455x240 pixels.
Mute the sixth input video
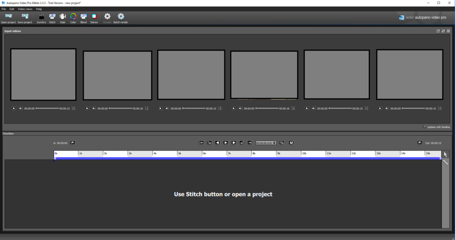[387, 108]
